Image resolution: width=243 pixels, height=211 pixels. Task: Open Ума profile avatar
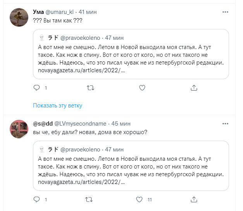pyautogui.click(x=19, y=18)
